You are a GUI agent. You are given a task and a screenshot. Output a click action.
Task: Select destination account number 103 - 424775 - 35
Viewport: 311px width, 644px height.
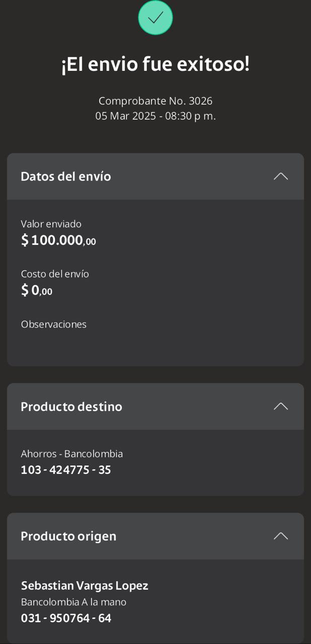(x=66, y=470)
